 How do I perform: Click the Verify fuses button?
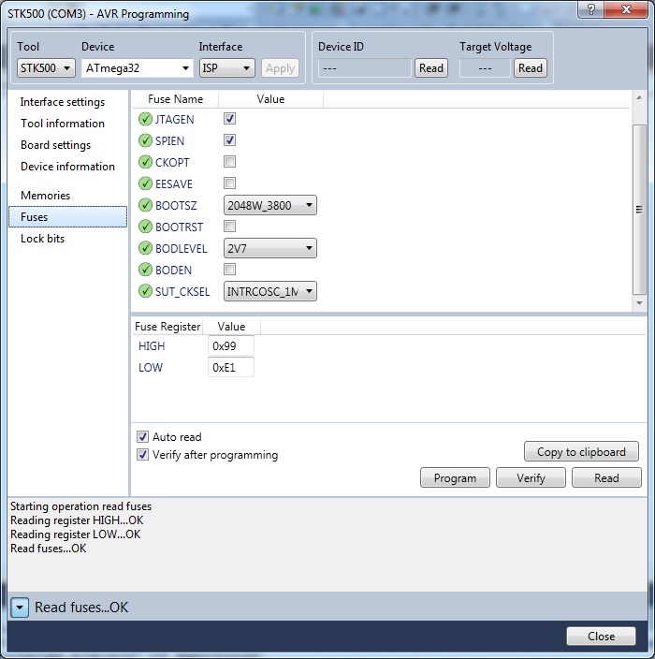coord(531,477)
